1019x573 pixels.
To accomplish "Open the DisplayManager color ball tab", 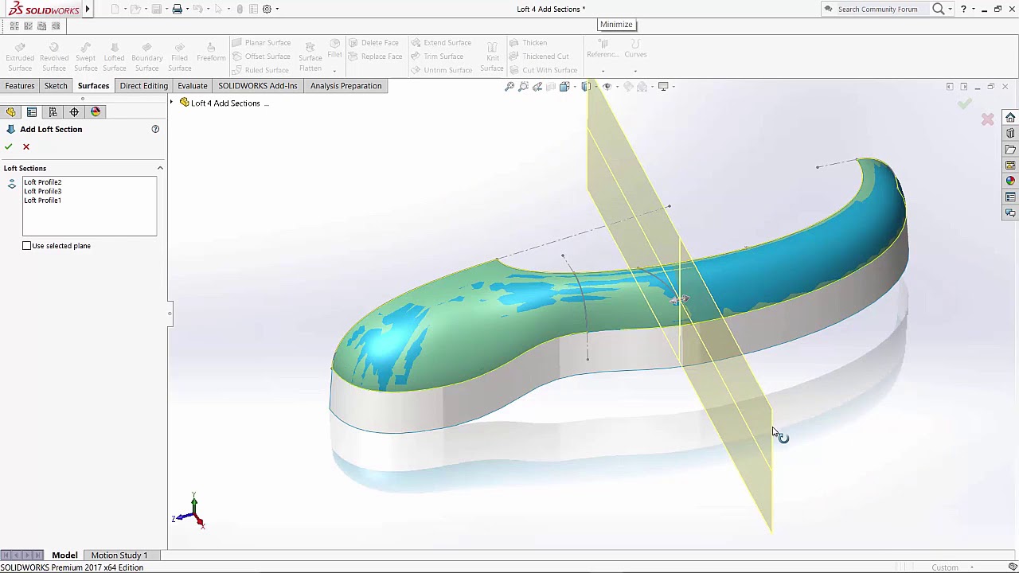I will (96, 112).
